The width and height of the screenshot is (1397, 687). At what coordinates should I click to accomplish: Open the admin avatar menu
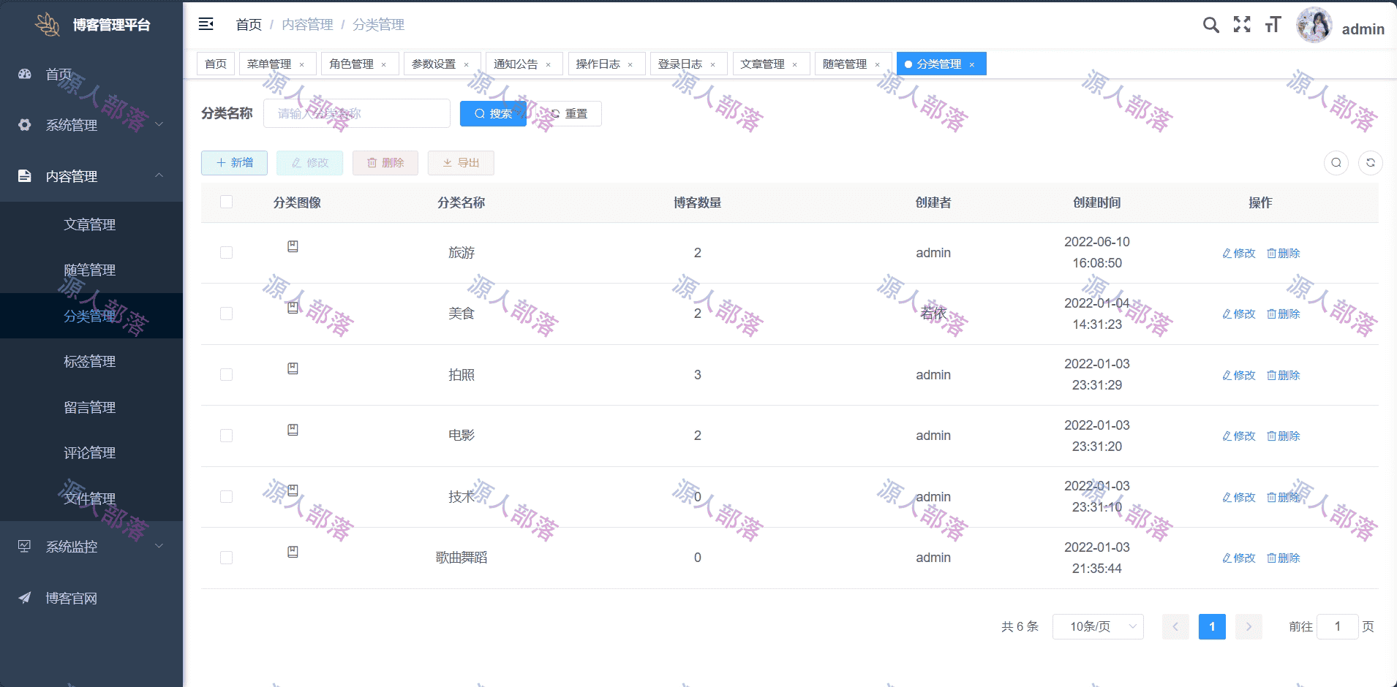point(1314,26)
